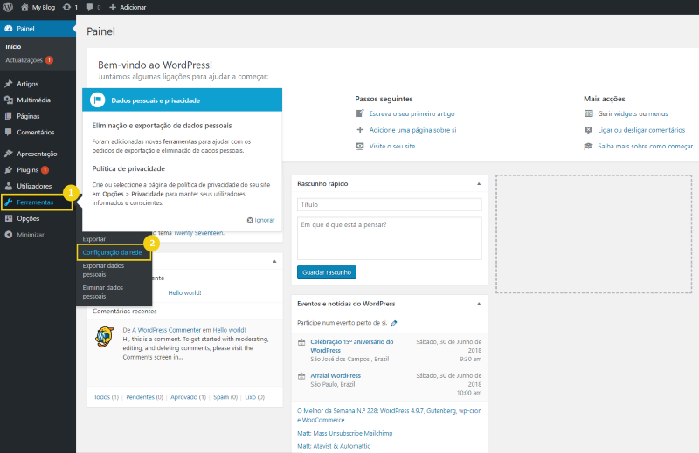
Task: Click the Comentários speech bubble icon
Action: coord(9,133)
